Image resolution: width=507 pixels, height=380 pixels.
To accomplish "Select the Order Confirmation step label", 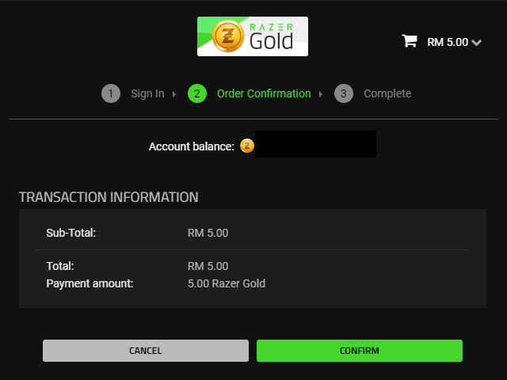I will [x=264, y=93].
